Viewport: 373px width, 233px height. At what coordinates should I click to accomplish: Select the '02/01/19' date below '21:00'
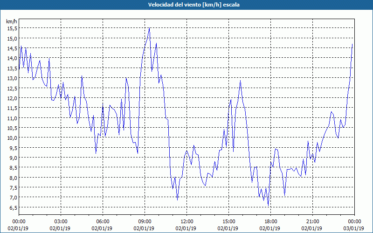tap(312, 228)
